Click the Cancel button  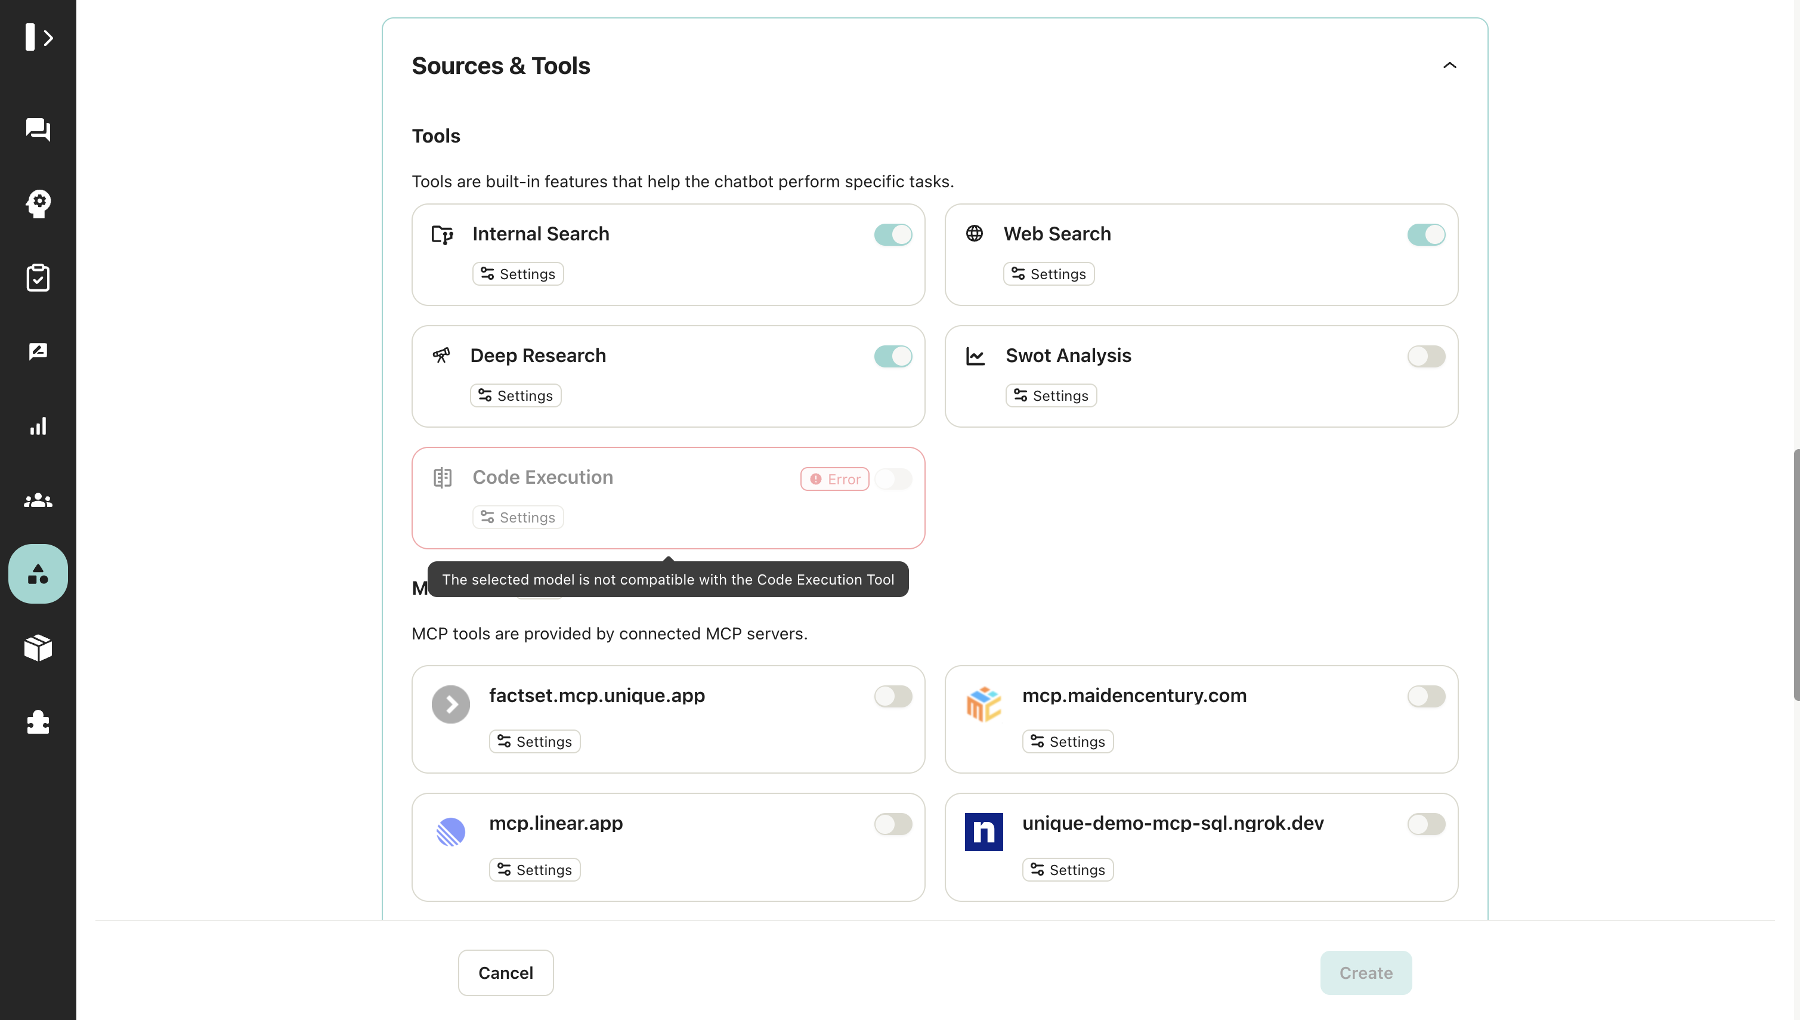coord(505,973)
